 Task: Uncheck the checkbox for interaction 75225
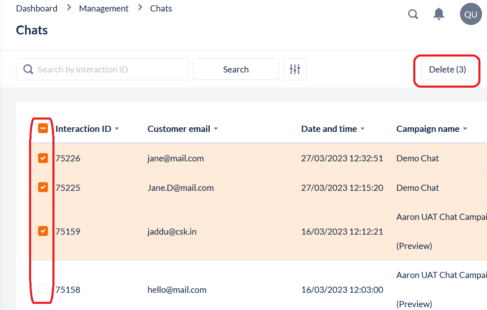(x=43, y=188)
